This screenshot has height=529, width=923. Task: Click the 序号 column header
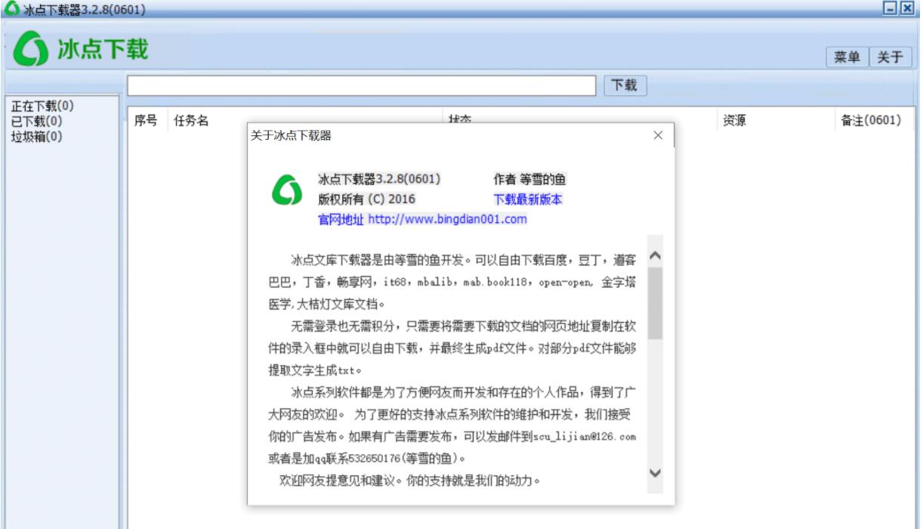pos(146,120)
